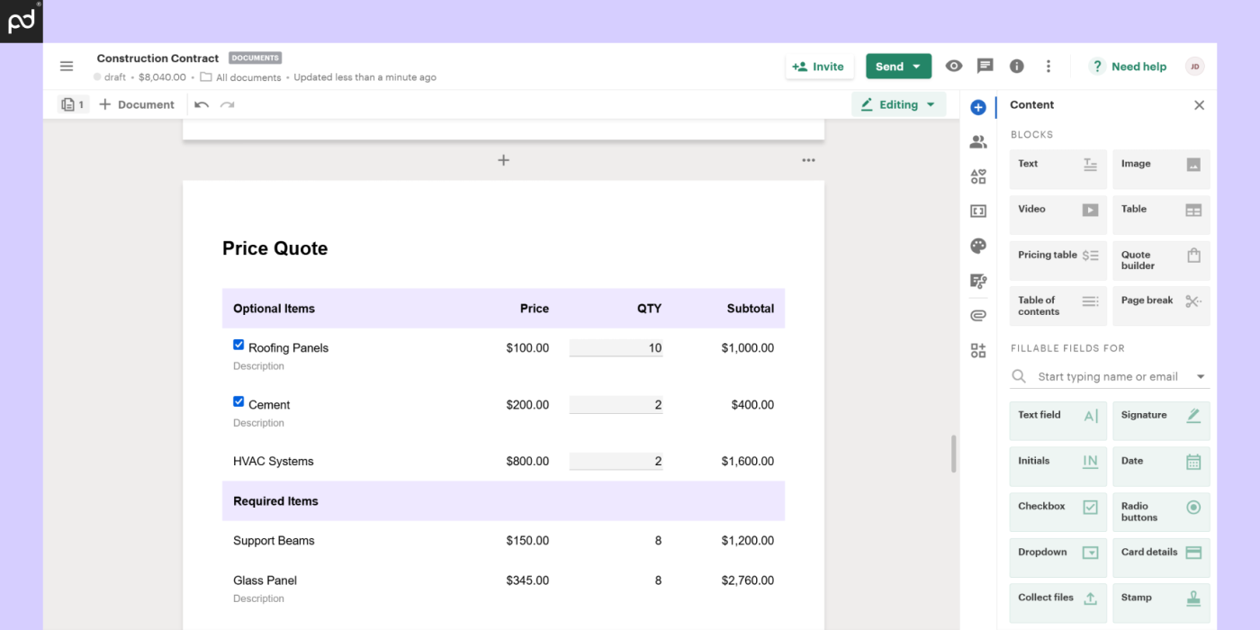The width and height of the screenshot is (1260, 630).
Task: Open the Recipients panel icon
Action: (x=977, y=141)
